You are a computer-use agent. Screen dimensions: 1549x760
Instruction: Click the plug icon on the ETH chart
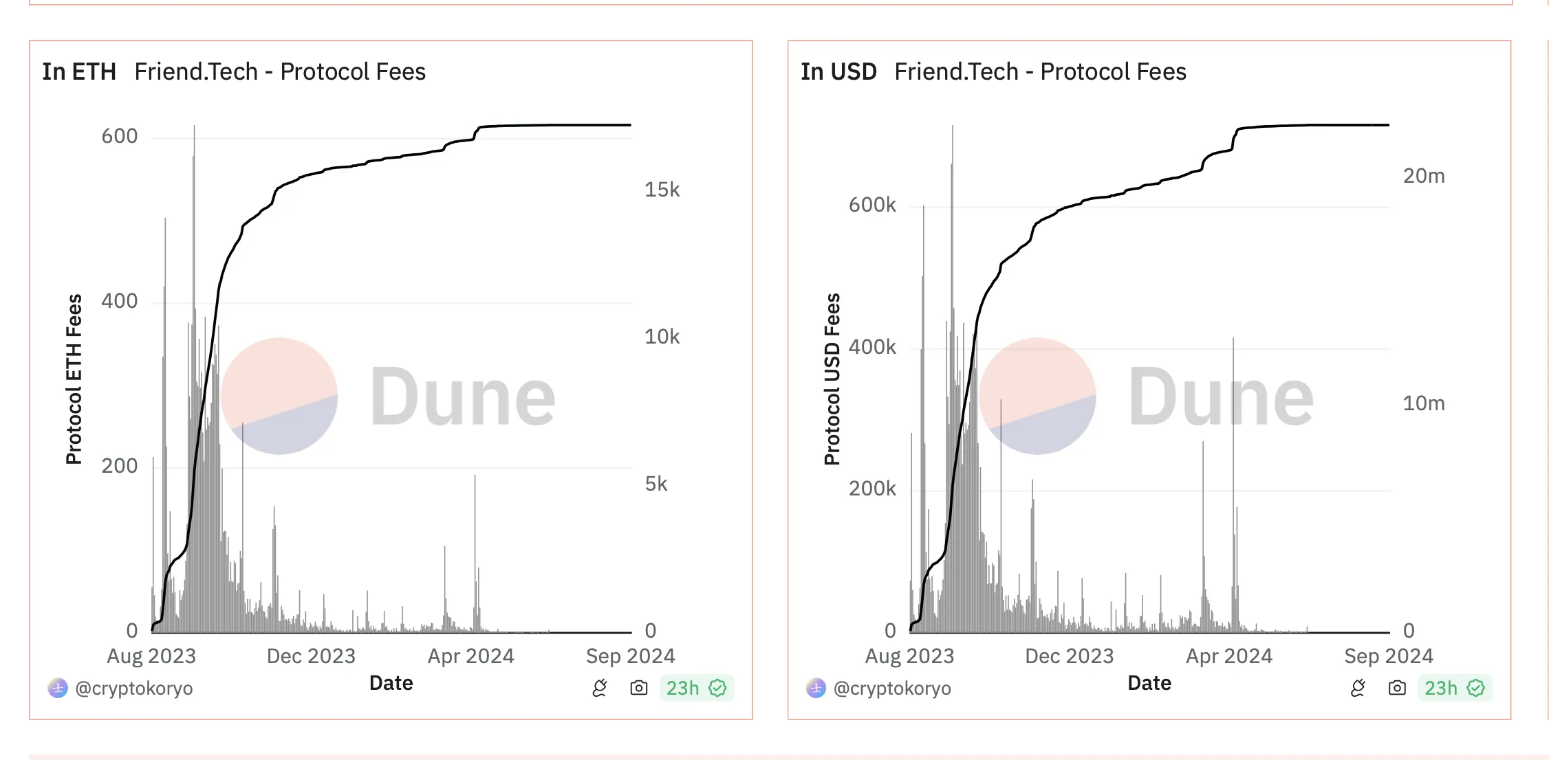point(600,688)
